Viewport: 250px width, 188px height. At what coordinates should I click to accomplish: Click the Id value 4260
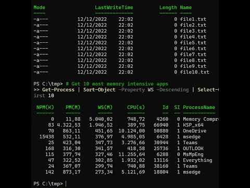coord(162,119)
